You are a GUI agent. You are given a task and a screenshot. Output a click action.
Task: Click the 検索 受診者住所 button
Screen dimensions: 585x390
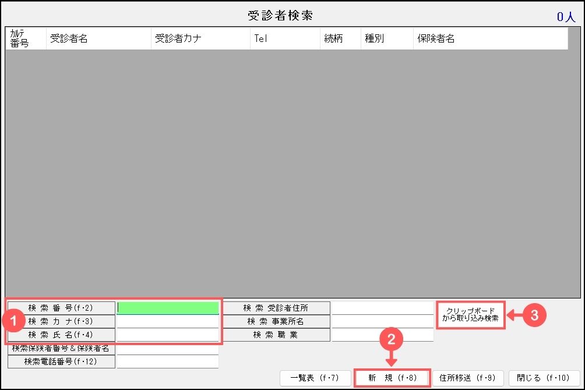(x=276, y=308)
